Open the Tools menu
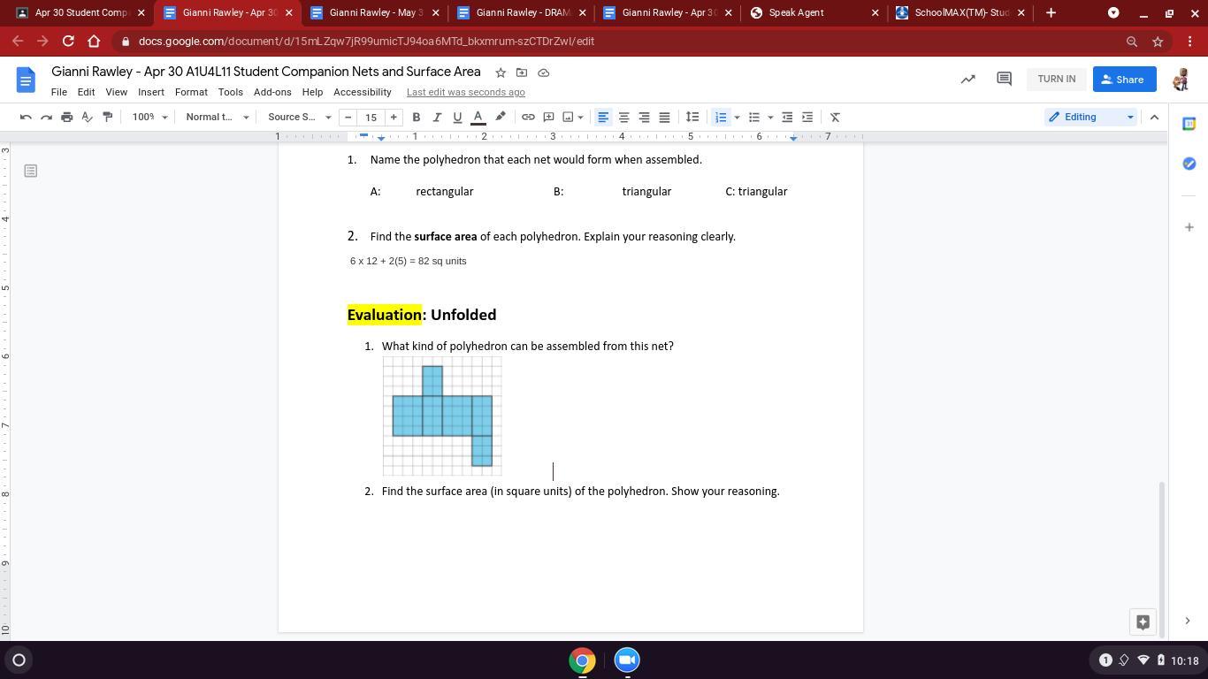Image resolution: width=1208 pixels, height=679 pixels. (230, 92)
